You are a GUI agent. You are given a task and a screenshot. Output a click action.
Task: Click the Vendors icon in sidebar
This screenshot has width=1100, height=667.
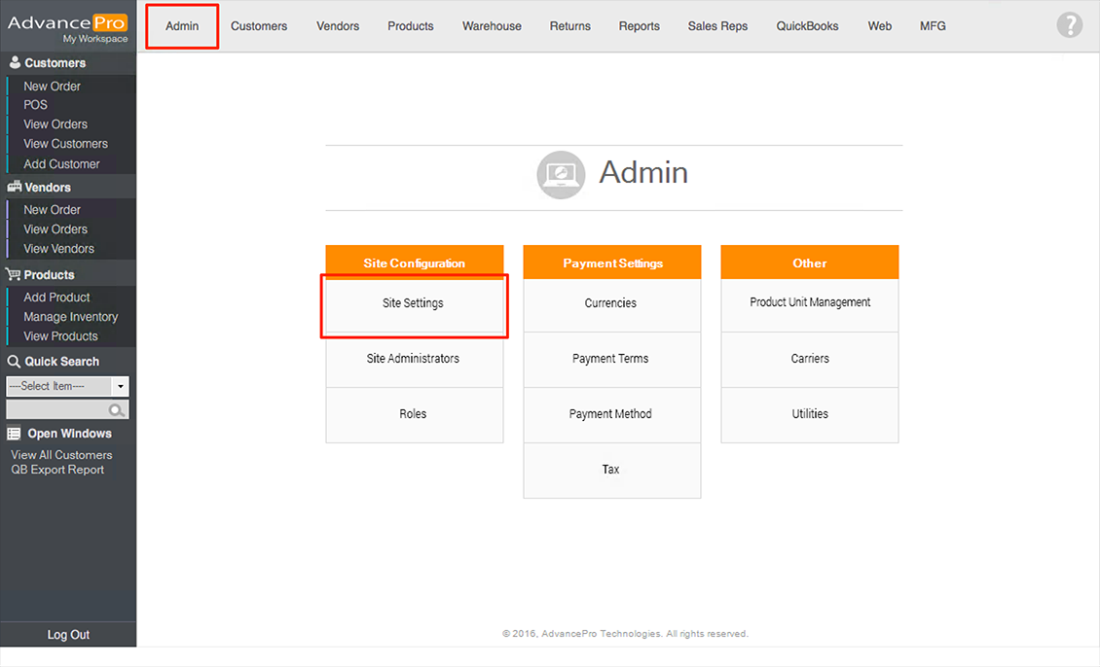(x=15, y=188)
